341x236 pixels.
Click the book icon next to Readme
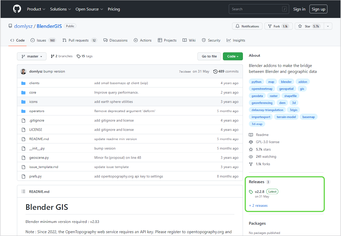tap(251, 135)
